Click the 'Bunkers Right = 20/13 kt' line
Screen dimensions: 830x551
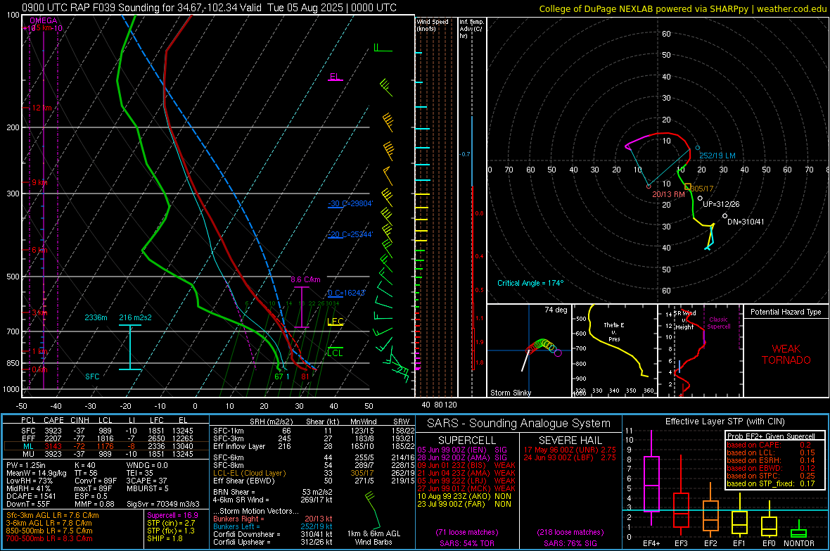273,519
